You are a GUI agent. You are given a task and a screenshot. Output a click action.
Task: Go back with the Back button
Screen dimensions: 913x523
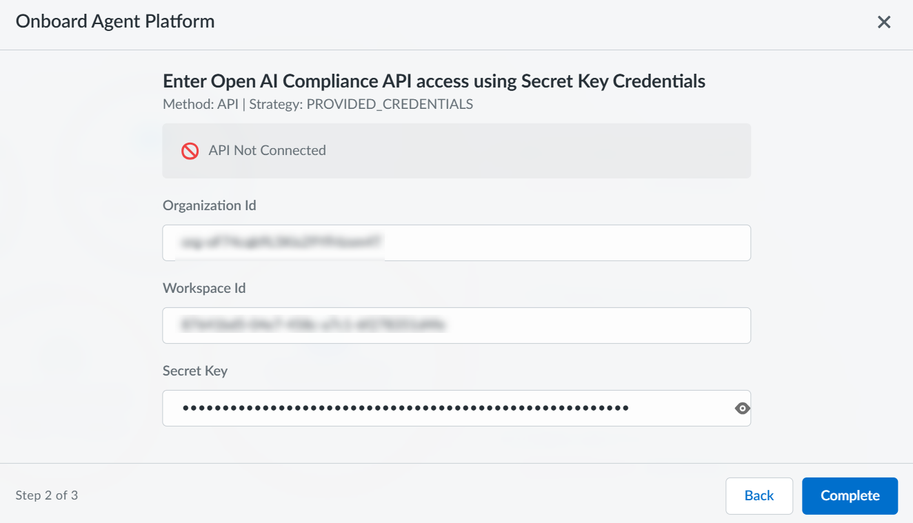coord(759,496)
